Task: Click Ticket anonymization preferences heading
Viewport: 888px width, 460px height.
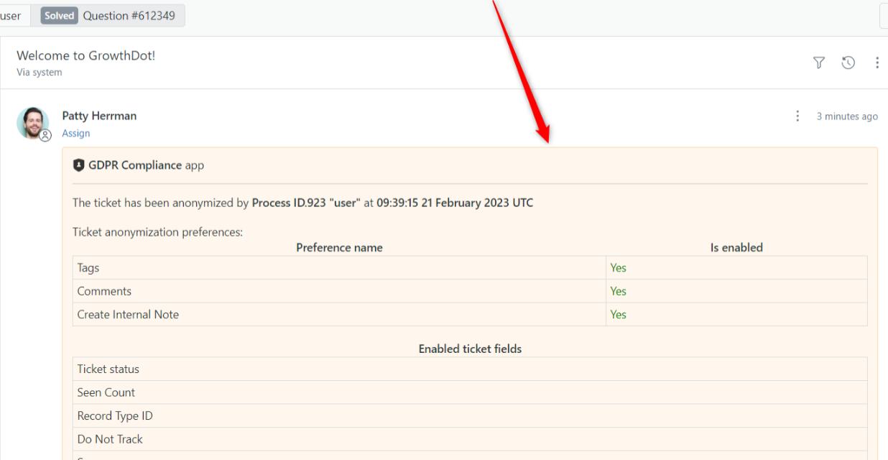Action: click(x=158, y=232)
